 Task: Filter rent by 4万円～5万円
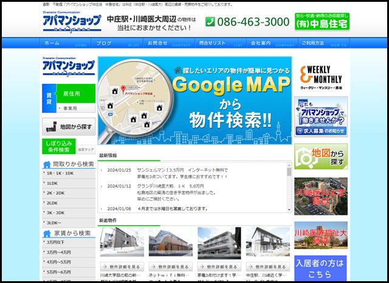tap(69, 262)
